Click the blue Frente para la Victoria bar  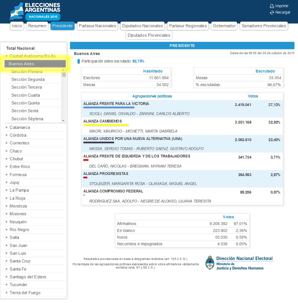tap(109, 107)
